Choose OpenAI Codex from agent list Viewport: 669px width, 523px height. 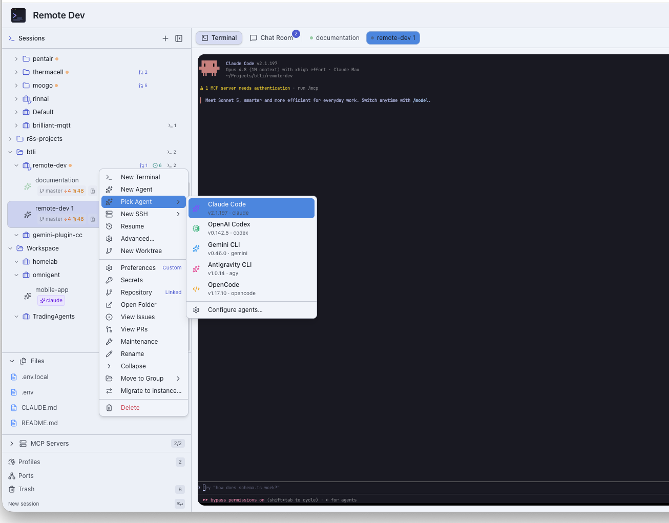tap(252, 228)
